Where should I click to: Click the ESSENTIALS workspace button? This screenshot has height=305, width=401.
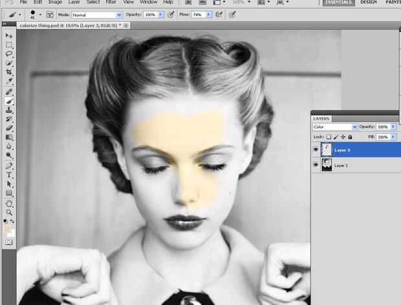[x=338, y=3]
